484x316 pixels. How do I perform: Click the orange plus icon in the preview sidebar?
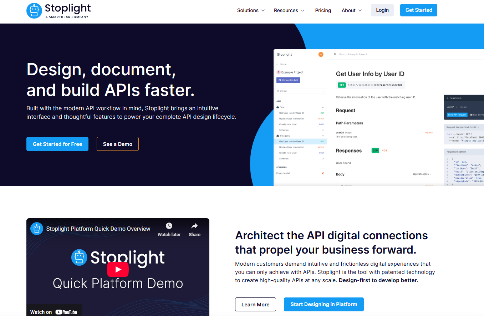click(x=321, y=54)
